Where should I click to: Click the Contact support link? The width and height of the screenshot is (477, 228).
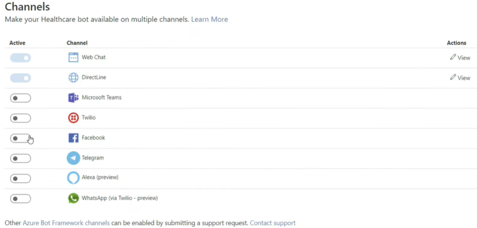[x=273, y=223]
